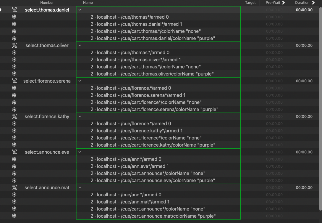Click the group cue icon for select.thomas.daniel
This screenshot has height=223, width=322.
pyautogui.click(x=14, y=10)
